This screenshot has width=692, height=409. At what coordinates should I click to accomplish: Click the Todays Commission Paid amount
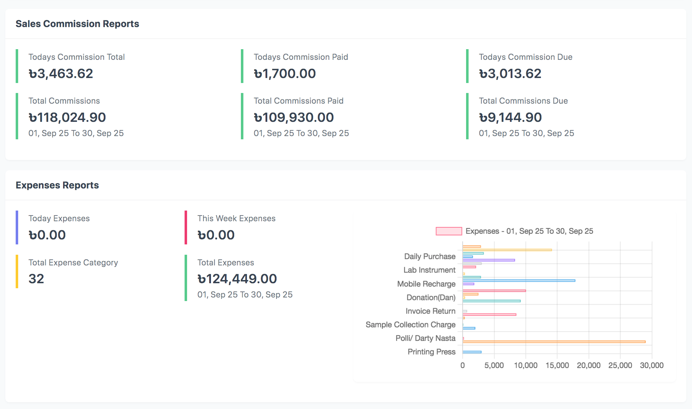tap(284, 74)
